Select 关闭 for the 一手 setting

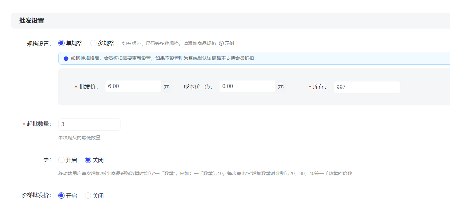point(88,160)
